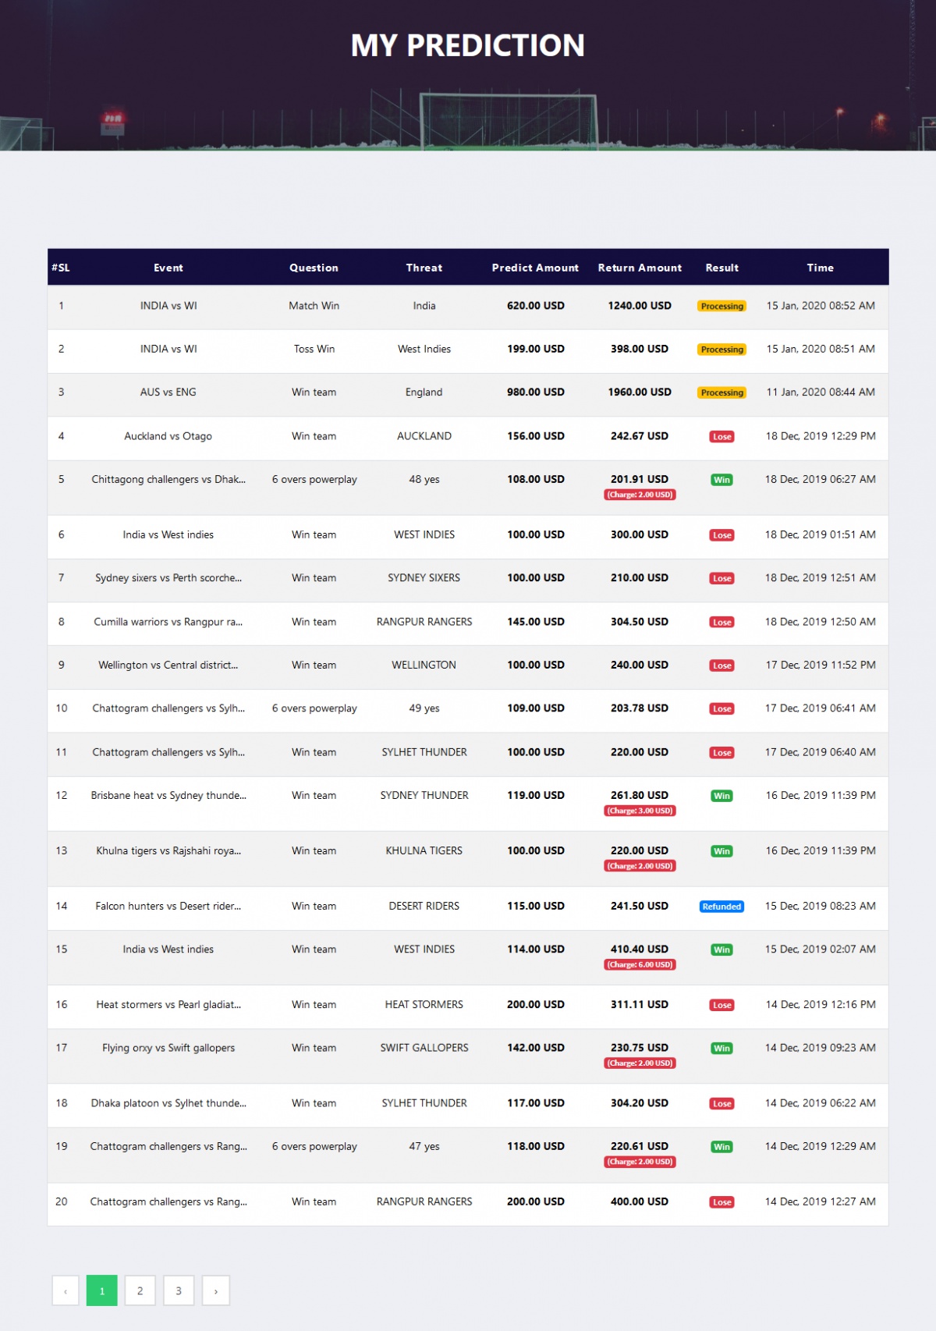This screenshot has height=1331, width=936.
Task: Click the Lose badge for Auckland row
Action: [721, 437]
